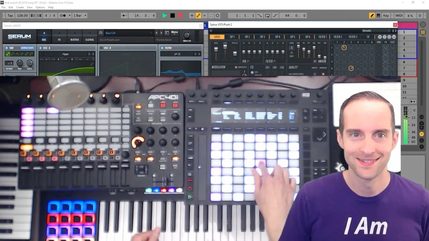Go to previous preset in Serum
The image size is (429, 241).
tap(157, 33)
